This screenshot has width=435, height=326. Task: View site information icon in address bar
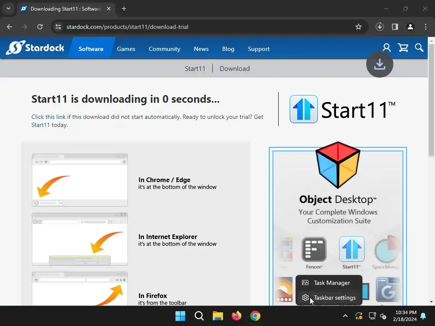[x=58, y=27]
